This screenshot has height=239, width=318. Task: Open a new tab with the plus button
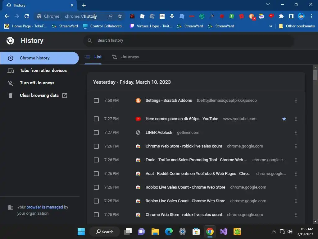click(84, 5)
